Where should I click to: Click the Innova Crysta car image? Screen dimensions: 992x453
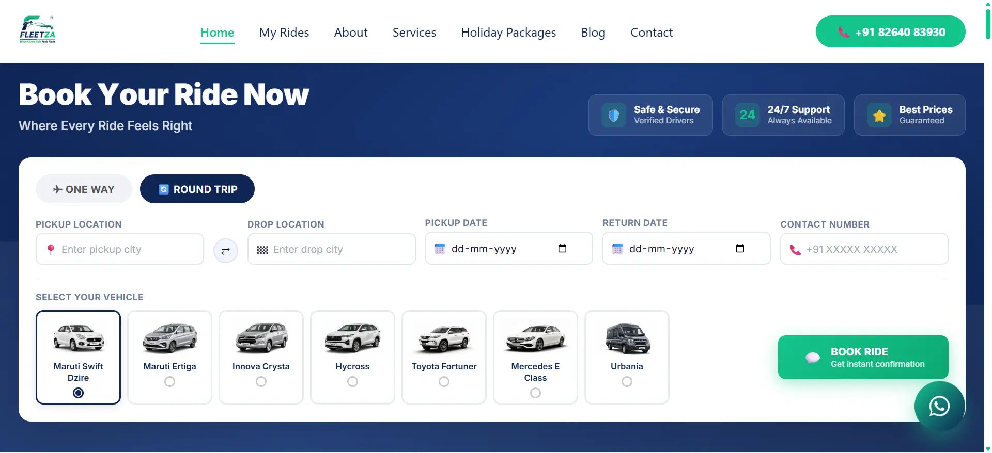click(x=261, y=338)
